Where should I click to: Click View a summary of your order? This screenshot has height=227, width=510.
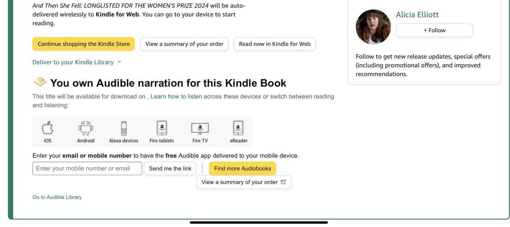point(184,44)
